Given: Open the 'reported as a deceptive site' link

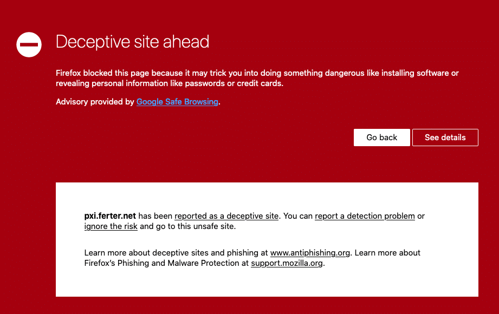Looking at the screenshot, I should click(x=226, y=216).
